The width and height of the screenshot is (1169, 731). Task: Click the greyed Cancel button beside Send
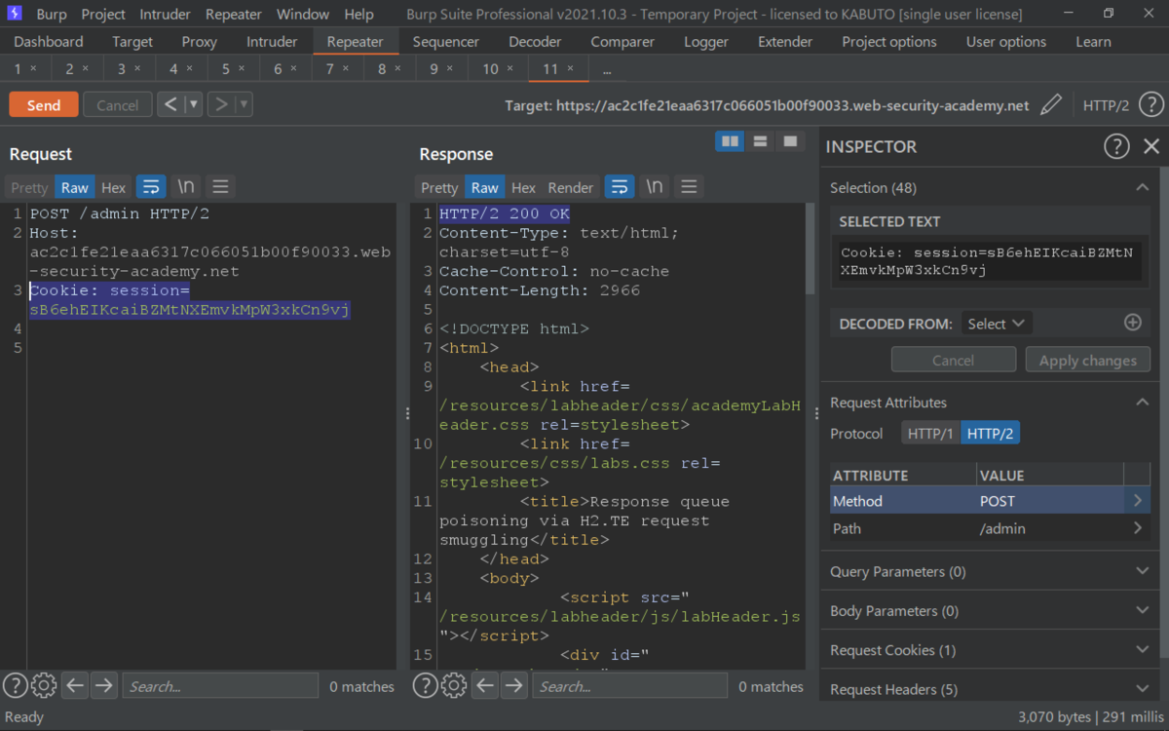coord(117,105)
